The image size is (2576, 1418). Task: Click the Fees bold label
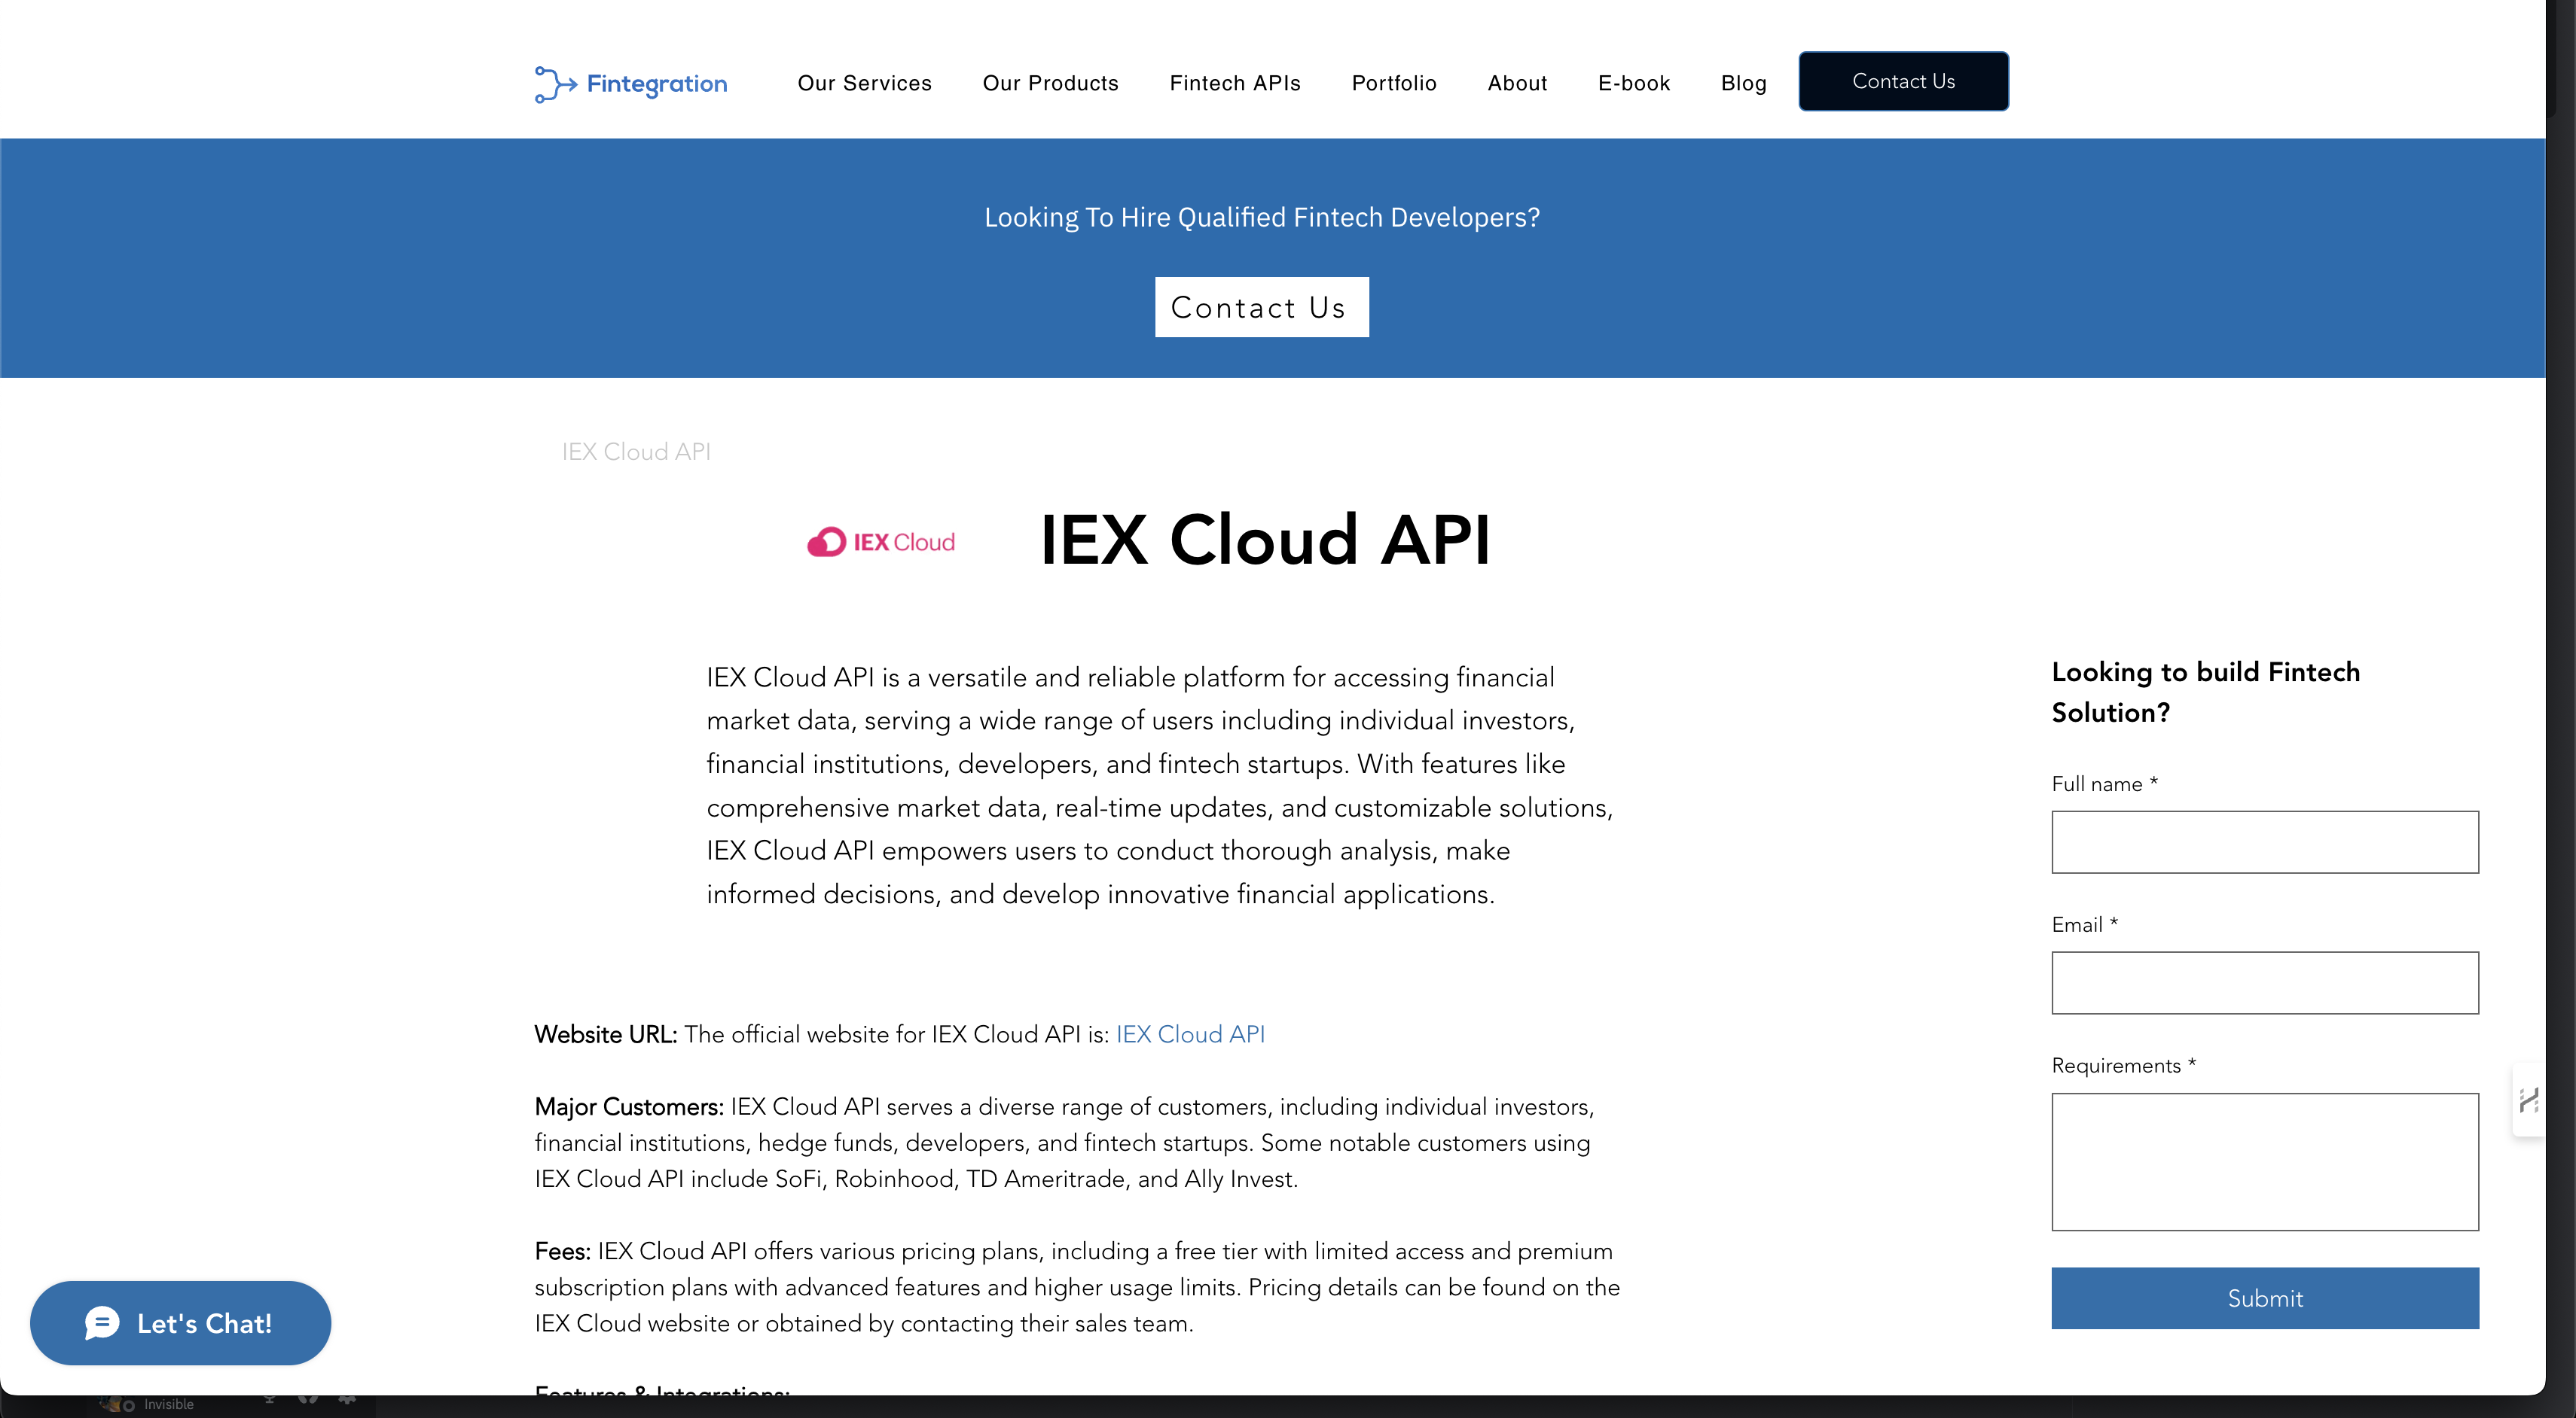pos(563,1251)
